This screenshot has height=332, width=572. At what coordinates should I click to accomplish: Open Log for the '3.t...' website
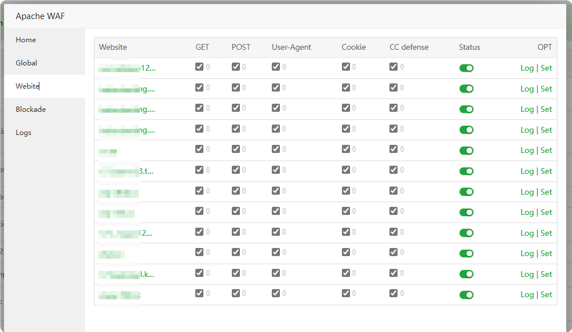(x=527, y=171)
